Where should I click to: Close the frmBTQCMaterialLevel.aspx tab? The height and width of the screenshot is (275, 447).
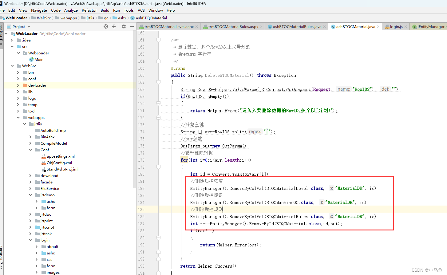point(197,27)
